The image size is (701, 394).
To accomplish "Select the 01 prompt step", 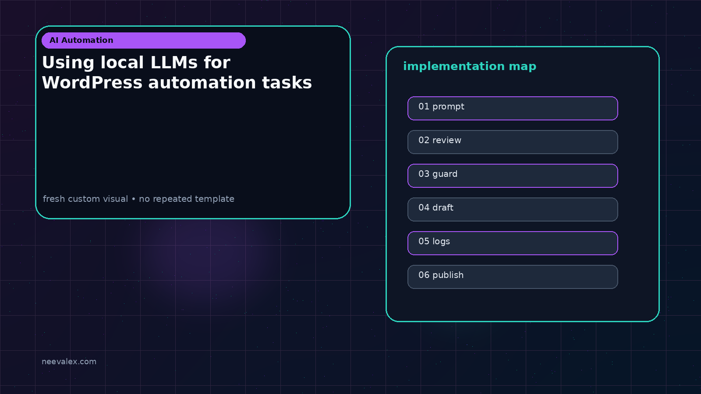I will tap(513, 108).
